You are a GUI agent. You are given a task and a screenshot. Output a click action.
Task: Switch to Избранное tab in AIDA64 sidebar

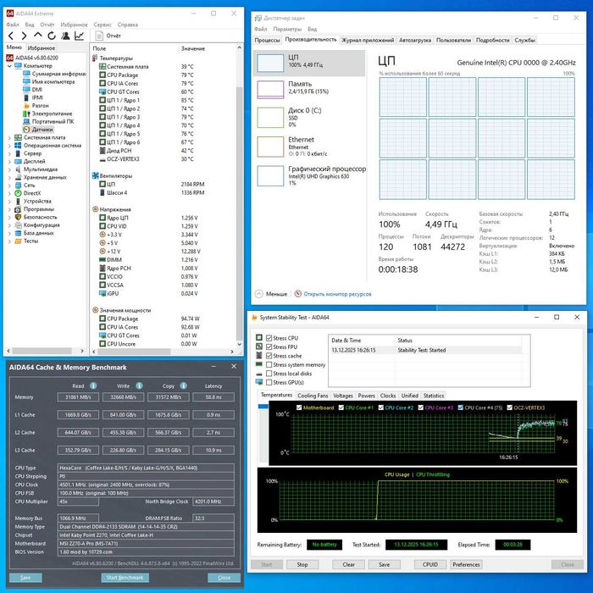pyautogui.click(x=42, y=48)
